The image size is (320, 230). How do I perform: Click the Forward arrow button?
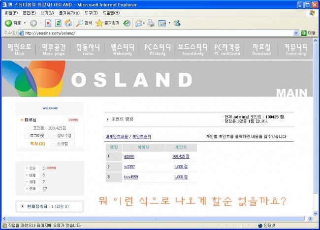click(33, 23)
